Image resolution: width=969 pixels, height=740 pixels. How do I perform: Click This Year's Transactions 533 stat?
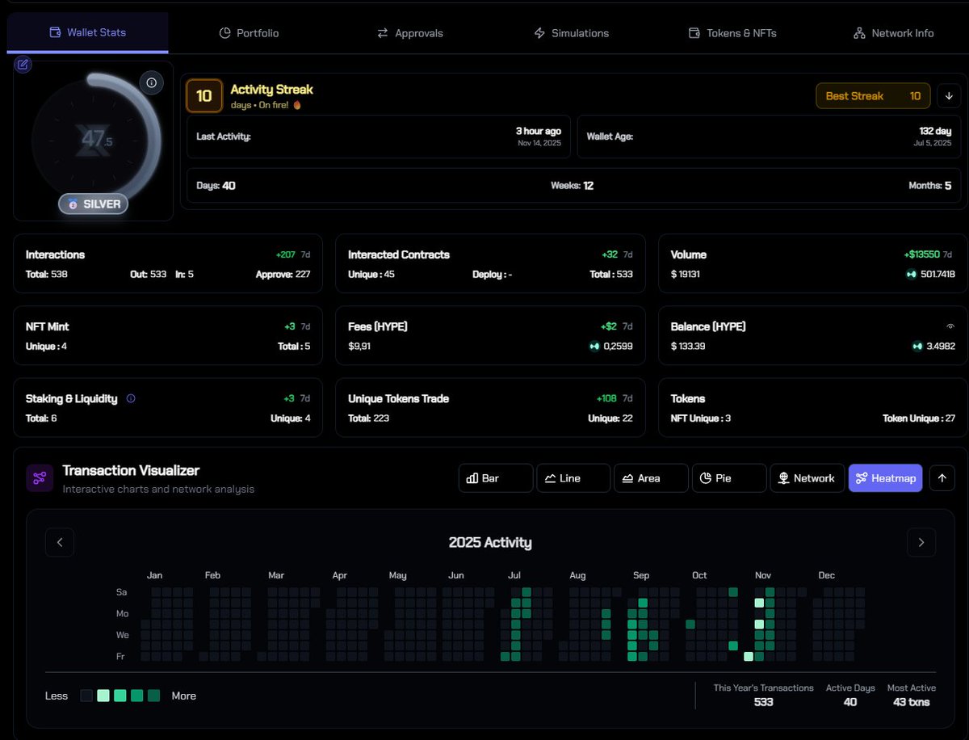click(x=764, y=696)
